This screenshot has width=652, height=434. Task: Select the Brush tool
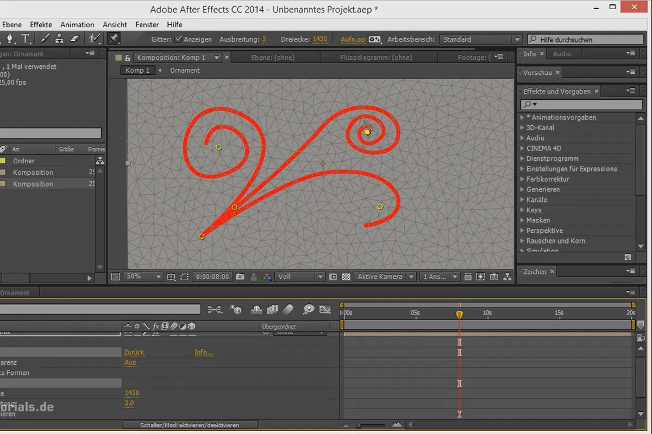coord(45,39)
